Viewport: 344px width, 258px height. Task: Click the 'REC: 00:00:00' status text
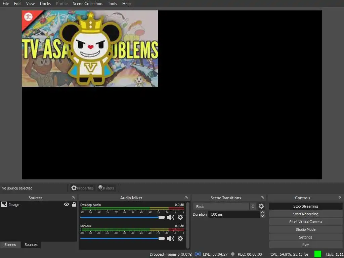pyautogui.click(x=250, y=254)
